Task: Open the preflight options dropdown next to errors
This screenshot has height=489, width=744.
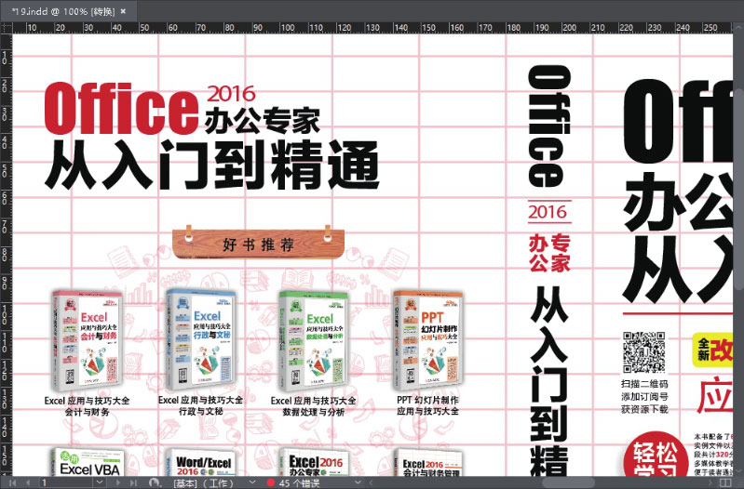Action: point(358,482)
